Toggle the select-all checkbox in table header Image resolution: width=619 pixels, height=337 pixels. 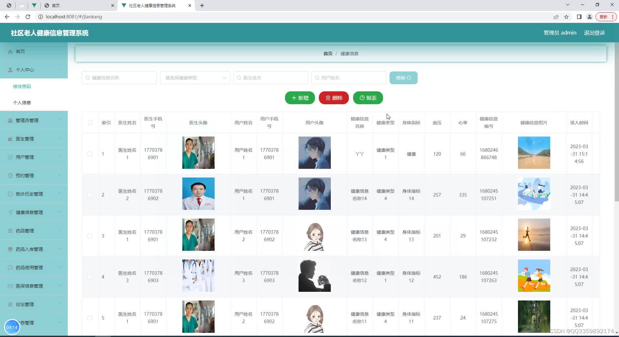pyautogui.click(x=90, y=123)
